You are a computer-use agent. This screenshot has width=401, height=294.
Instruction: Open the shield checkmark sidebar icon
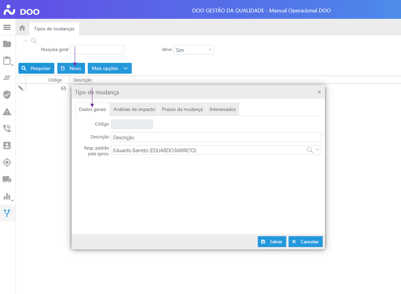[7, 95]
